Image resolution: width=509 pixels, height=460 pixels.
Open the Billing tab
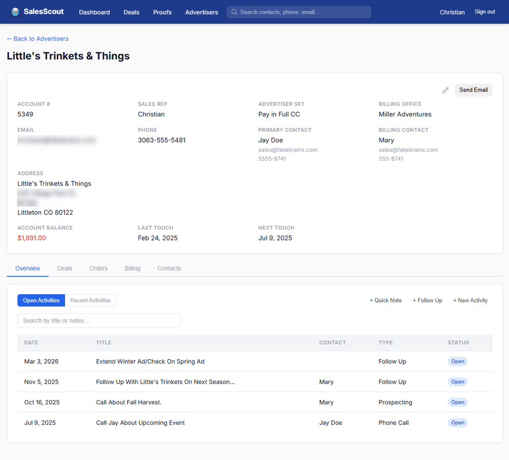(x=132, y=269)
